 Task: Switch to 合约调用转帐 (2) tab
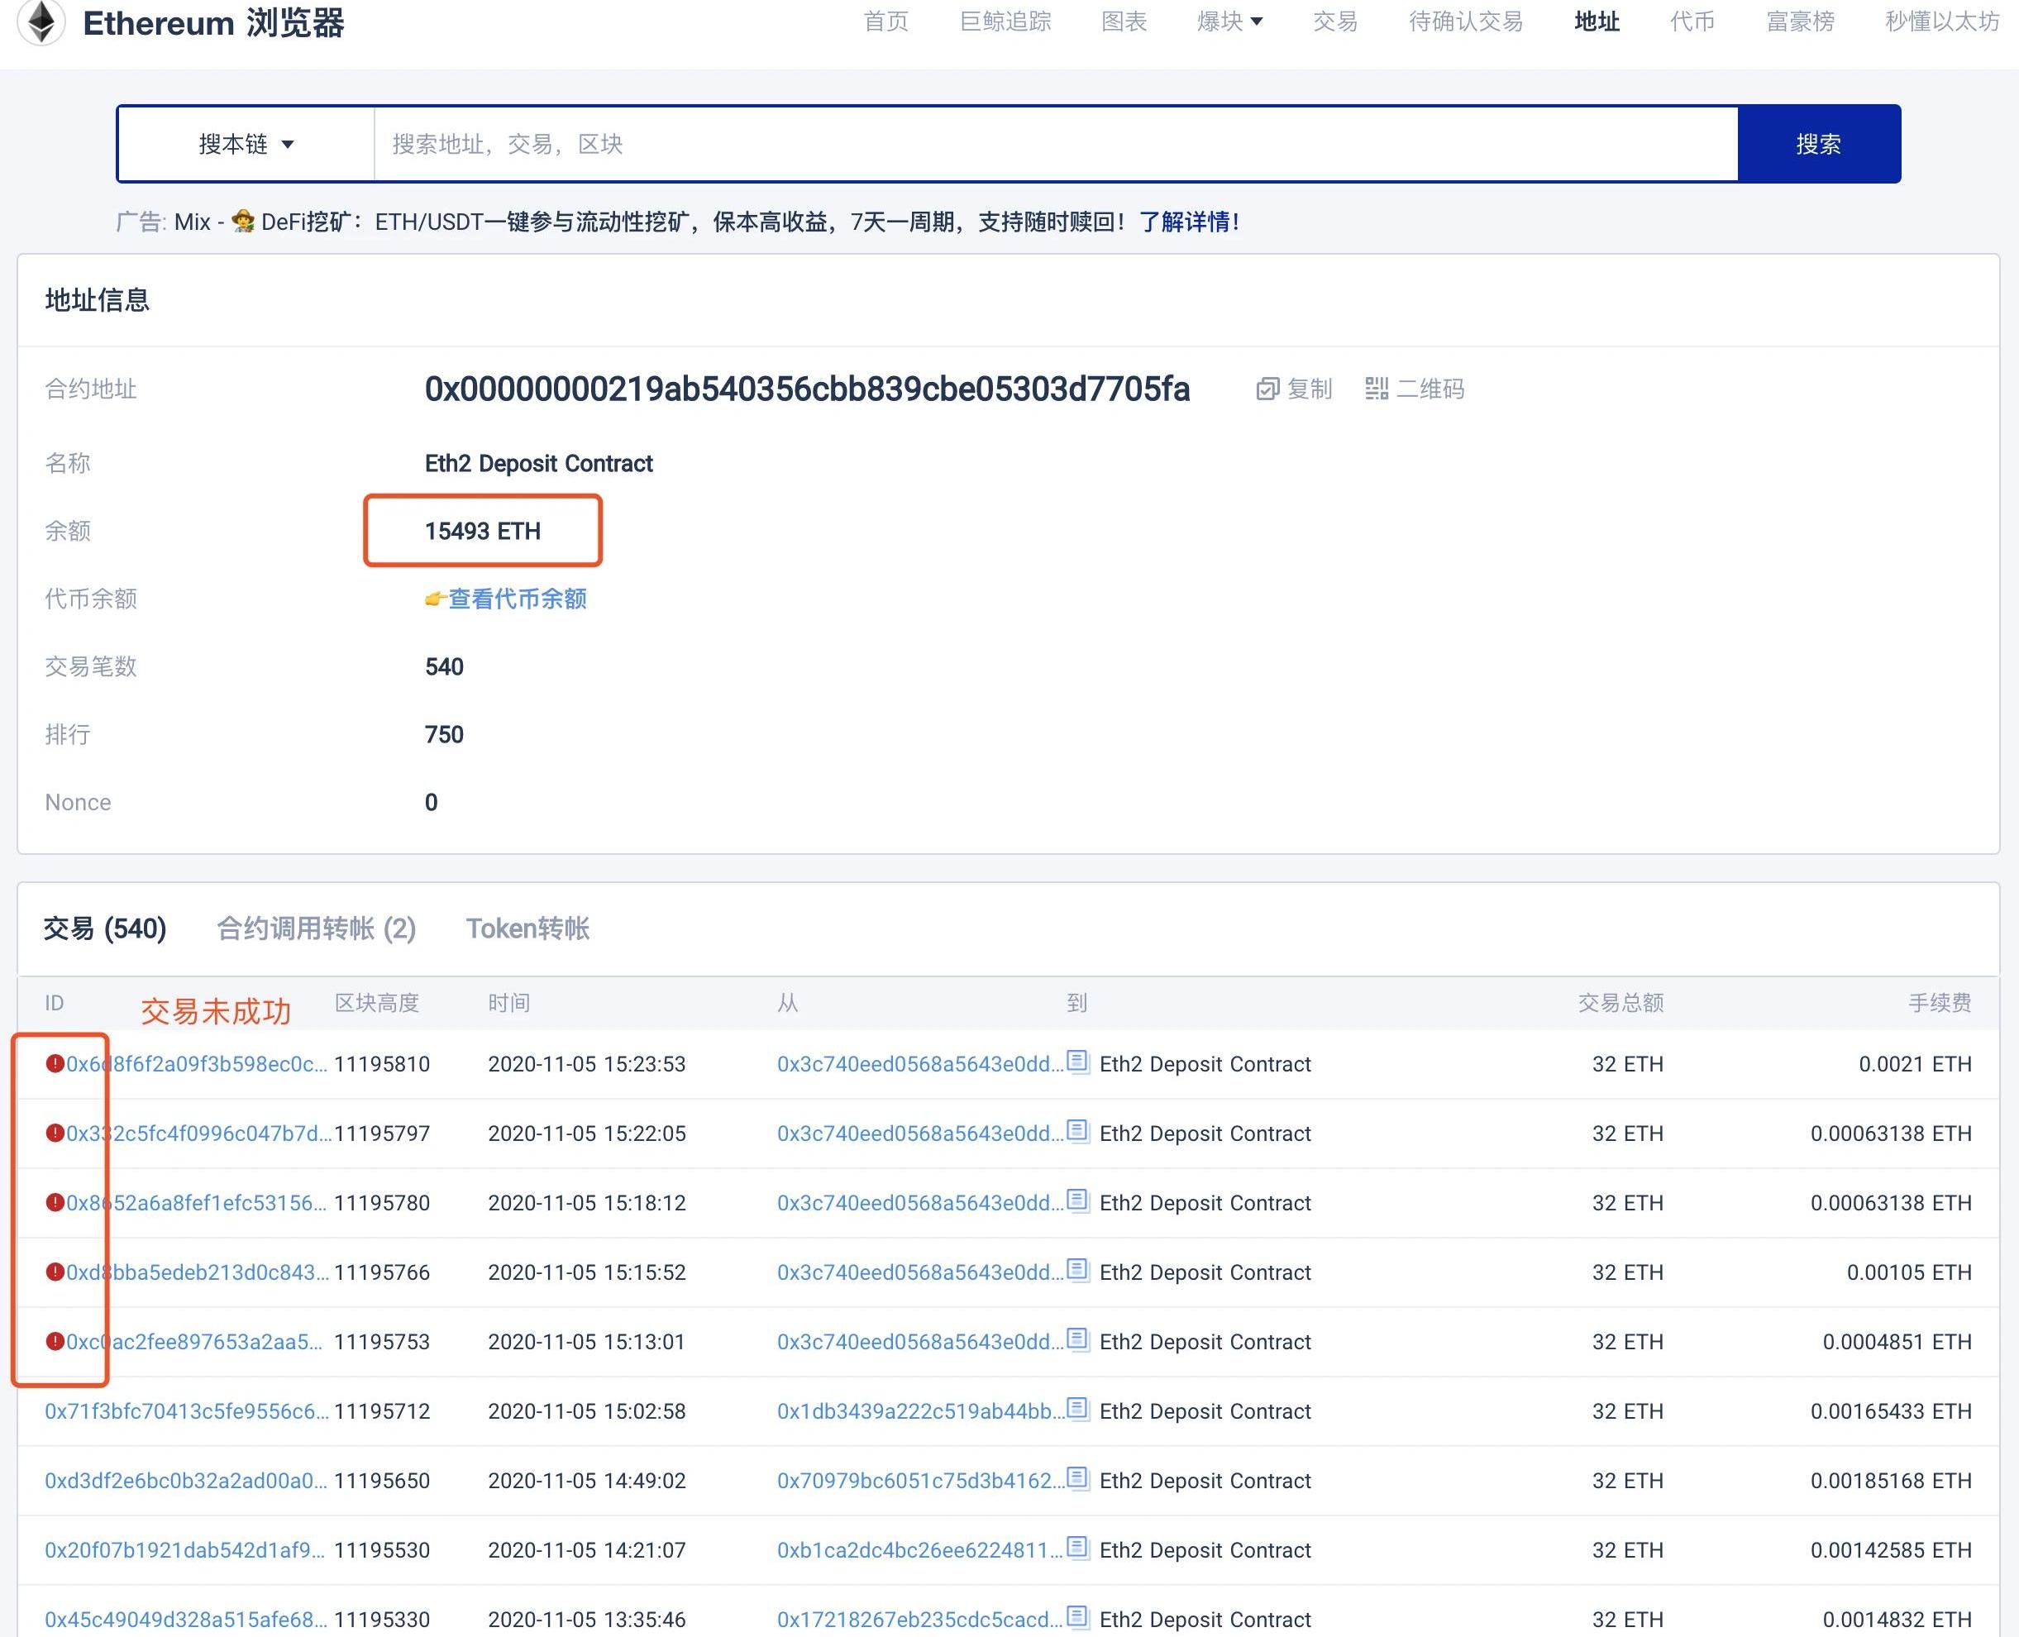tap(316, 928)
